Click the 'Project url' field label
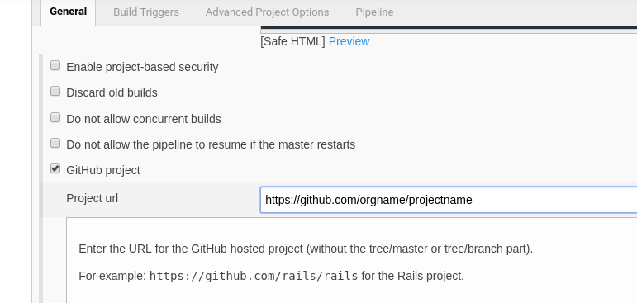 (93, 198)
